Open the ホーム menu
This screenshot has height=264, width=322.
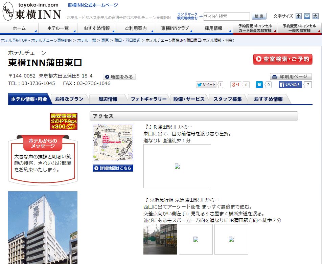[19, 28]
